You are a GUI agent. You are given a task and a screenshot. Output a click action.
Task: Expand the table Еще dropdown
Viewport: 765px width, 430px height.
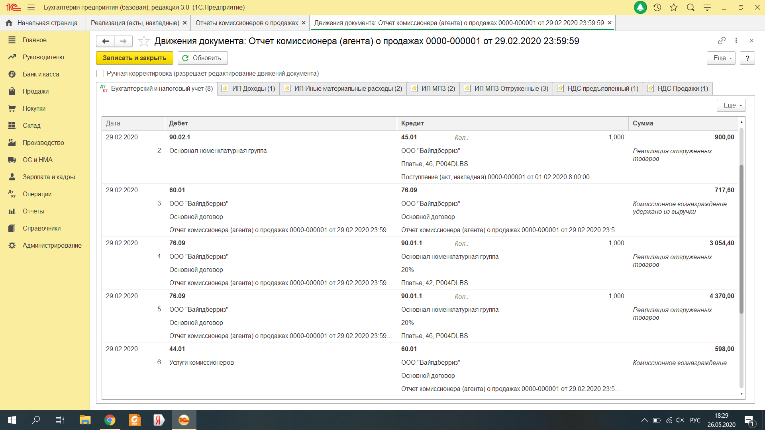tap(731, 106)
